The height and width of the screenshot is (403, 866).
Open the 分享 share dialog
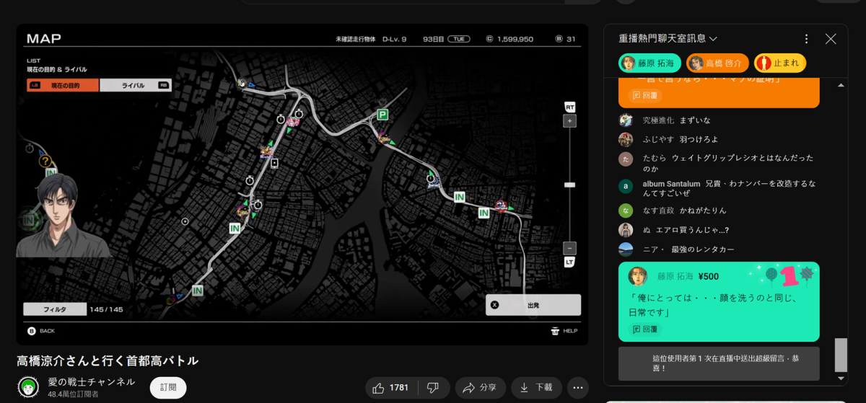(480, 388)
